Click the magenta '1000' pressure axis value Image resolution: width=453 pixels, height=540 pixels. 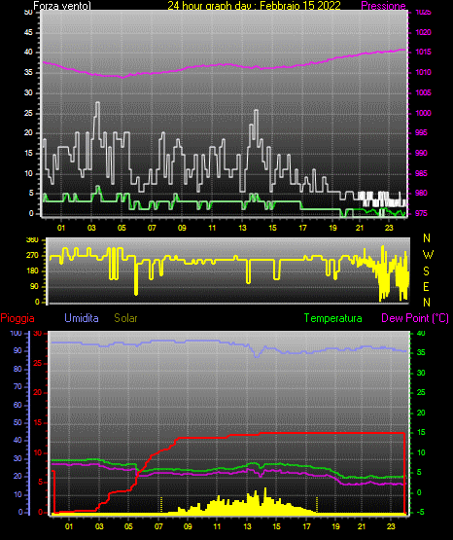coord(423,113)
